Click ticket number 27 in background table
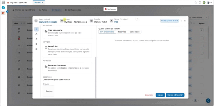 [19, 45]
